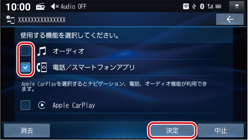Screen dimensions: 248x140
Task: Tap the Bluetooth status icon
Action: 202,6
